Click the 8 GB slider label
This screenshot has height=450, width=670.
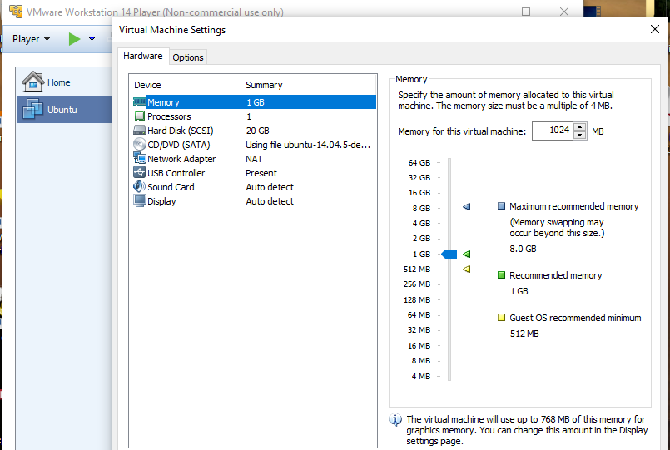click(x=421, y=208)
